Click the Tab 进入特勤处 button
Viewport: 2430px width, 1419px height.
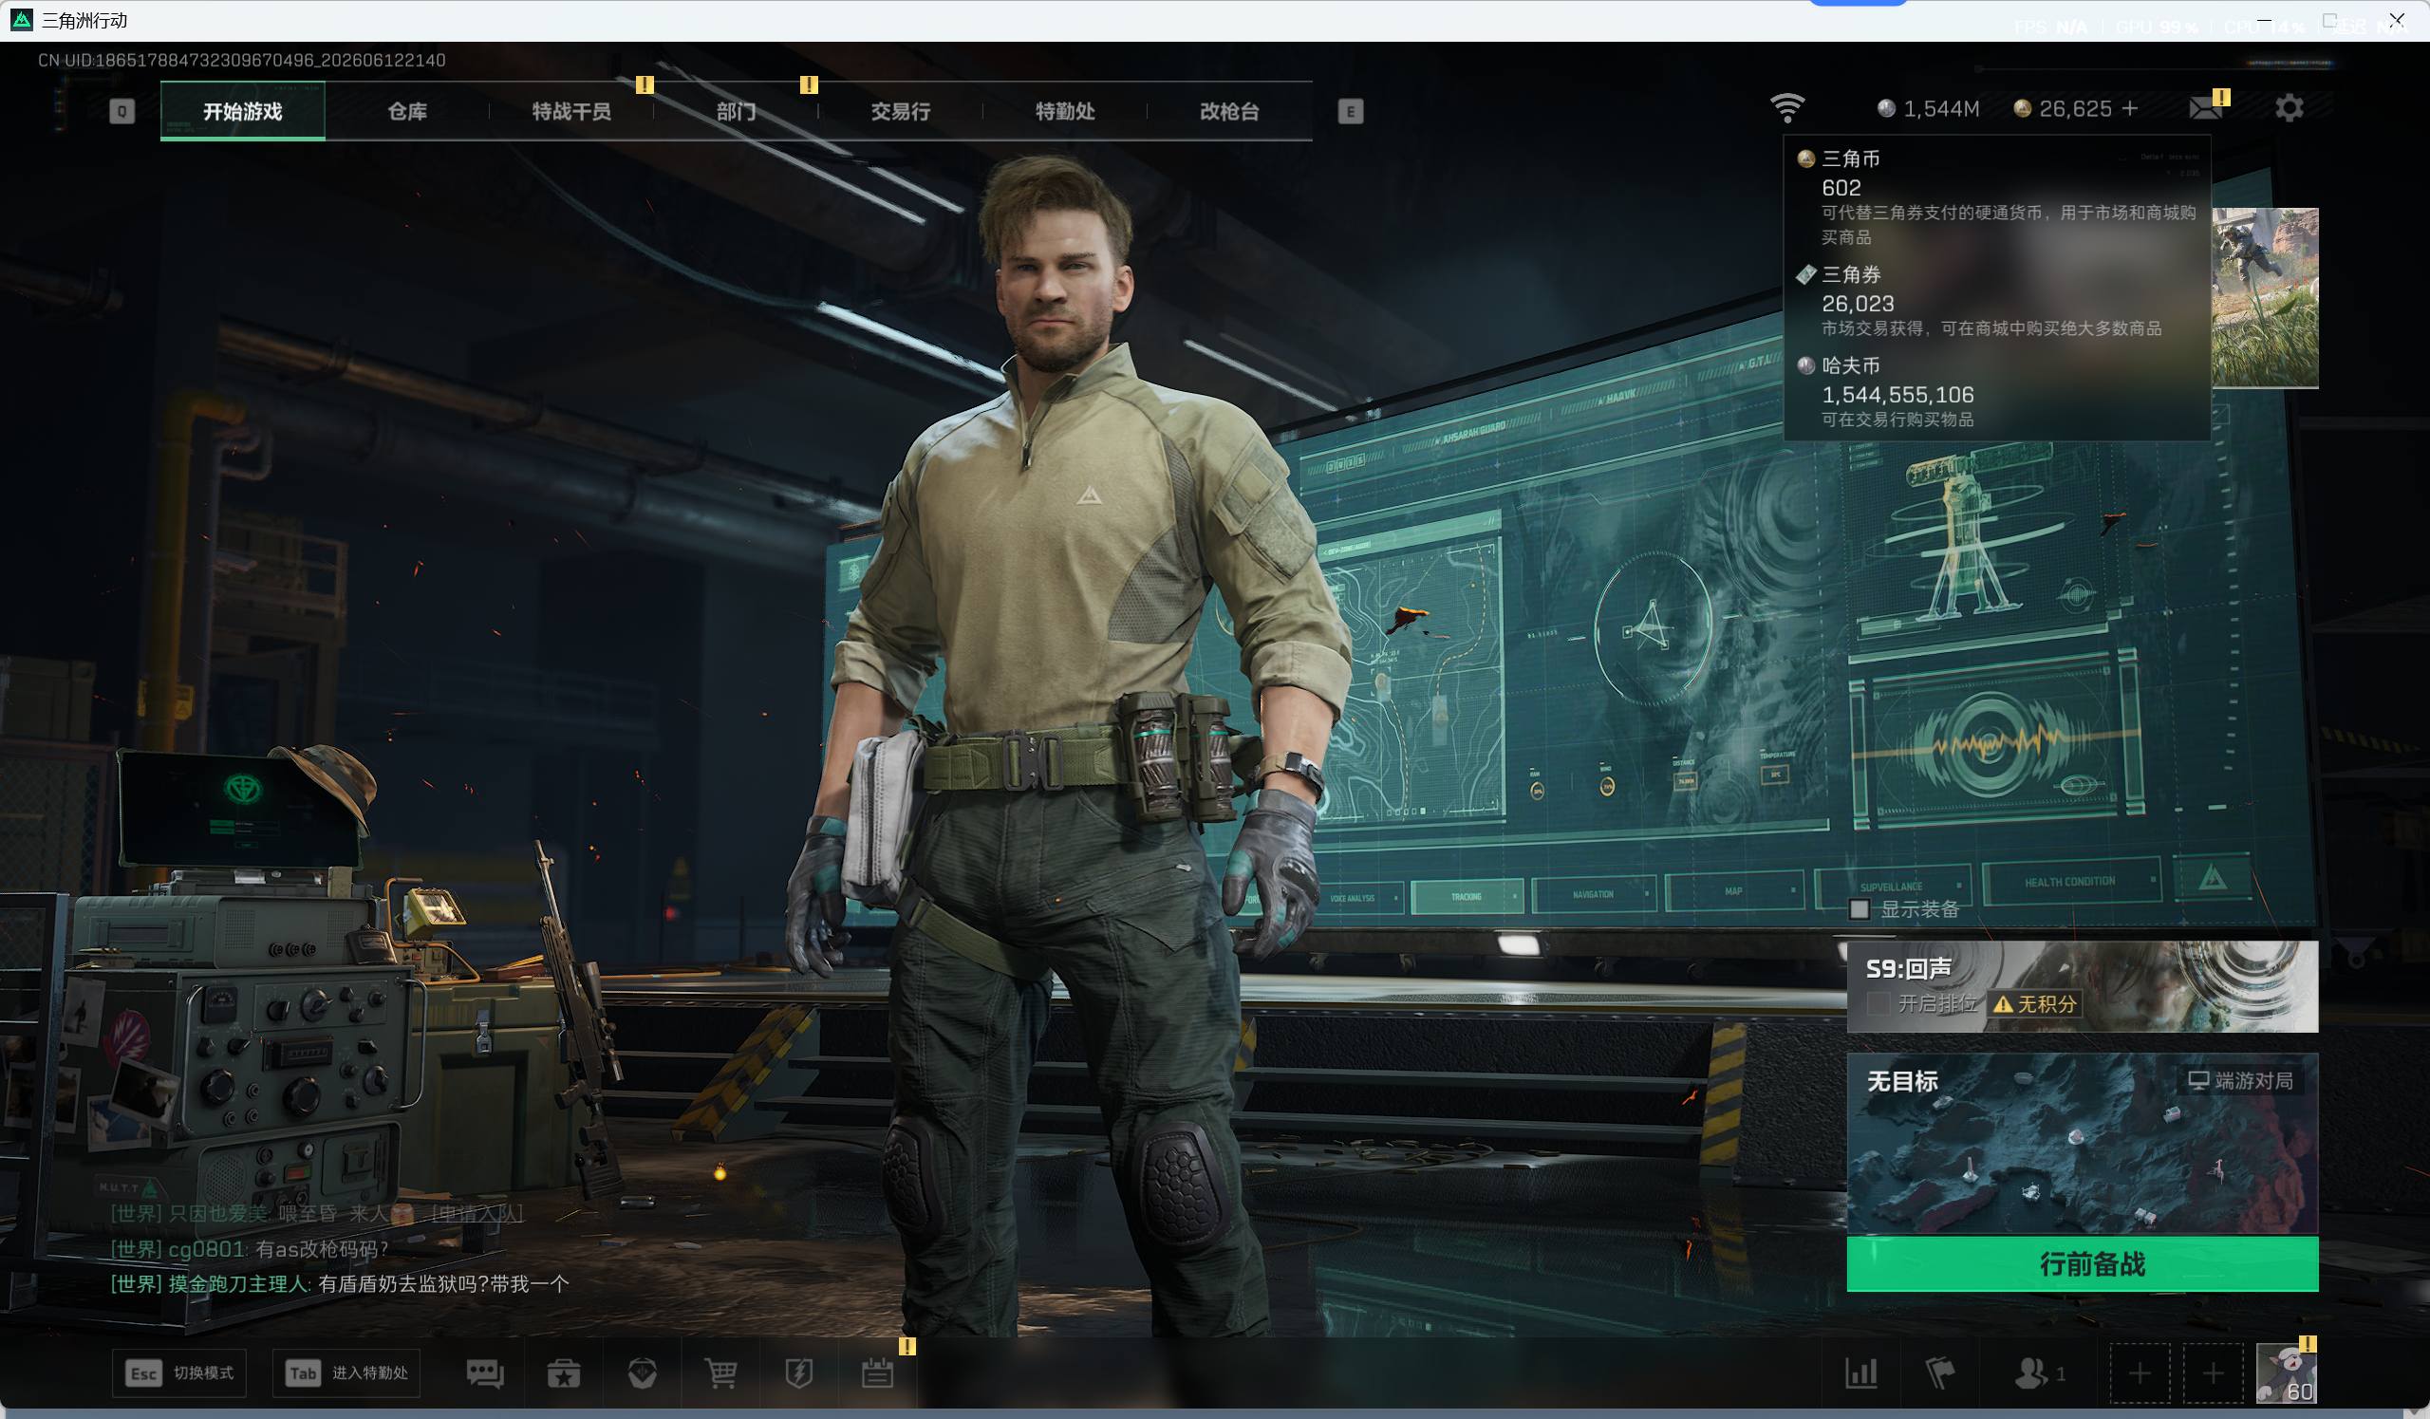(347, 1372)
